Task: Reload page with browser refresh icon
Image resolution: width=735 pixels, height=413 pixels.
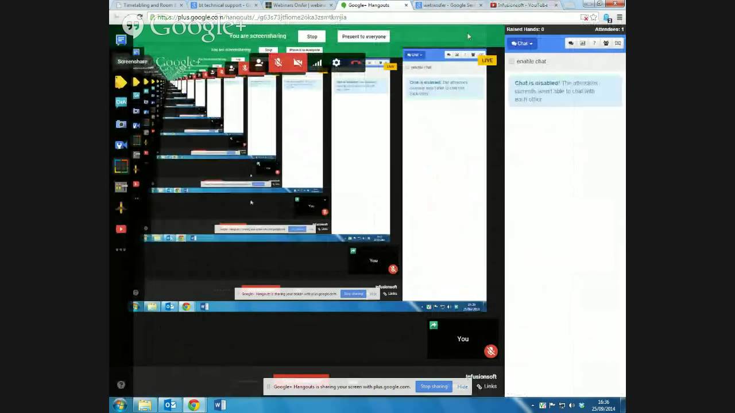Action: [140, 18]
